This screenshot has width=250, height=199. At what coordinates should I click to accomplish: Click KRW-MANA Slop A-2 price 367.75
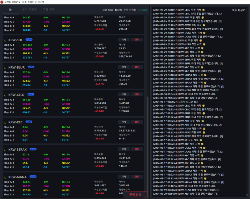pyautogui.click(x=26, y=186)
